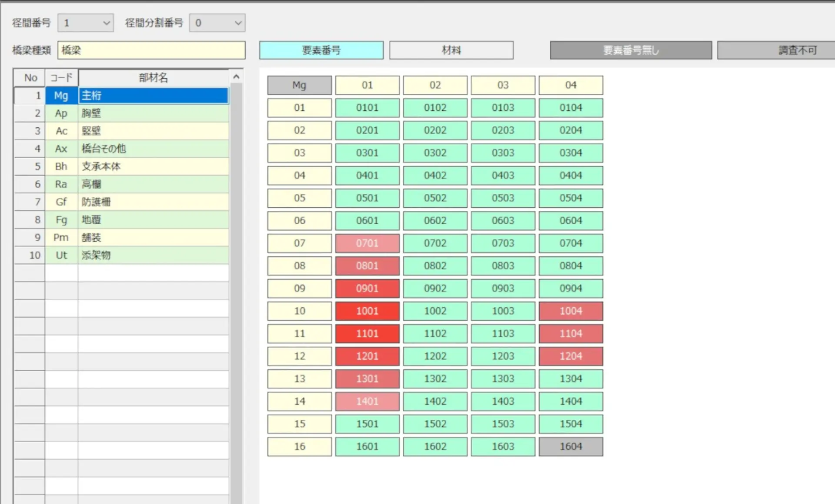Viewport: 835px width, 504px height.
Task: Click the Bh code cell
Action: coord(61,166)
